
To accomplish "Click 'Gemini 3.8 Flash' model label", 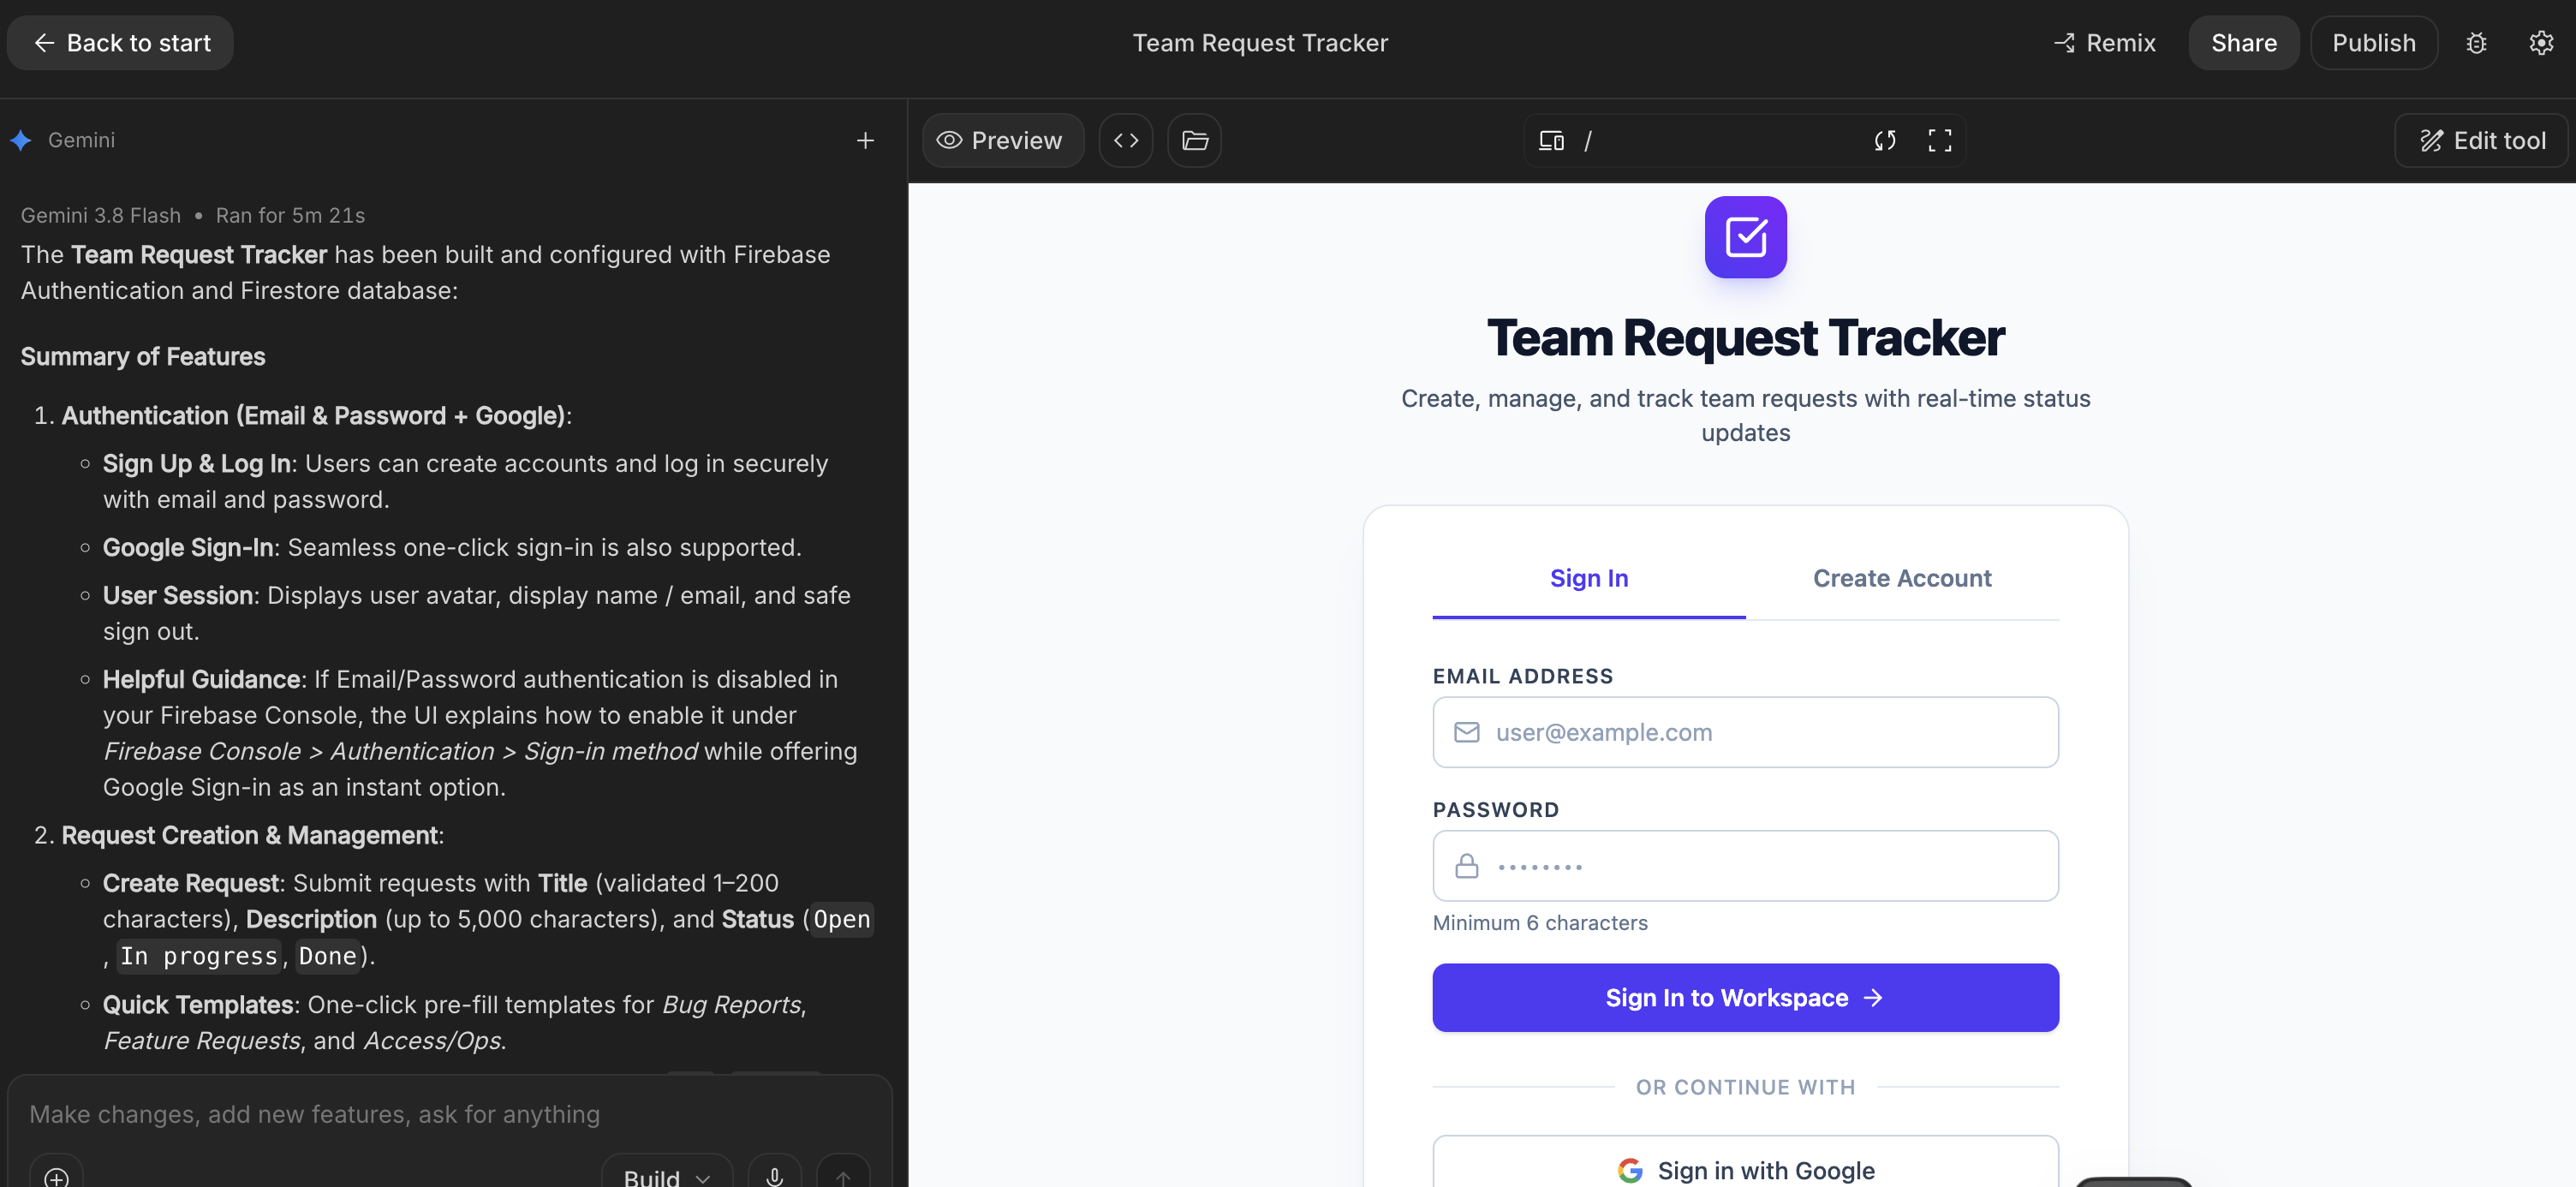I will click(x=101, y=216).
